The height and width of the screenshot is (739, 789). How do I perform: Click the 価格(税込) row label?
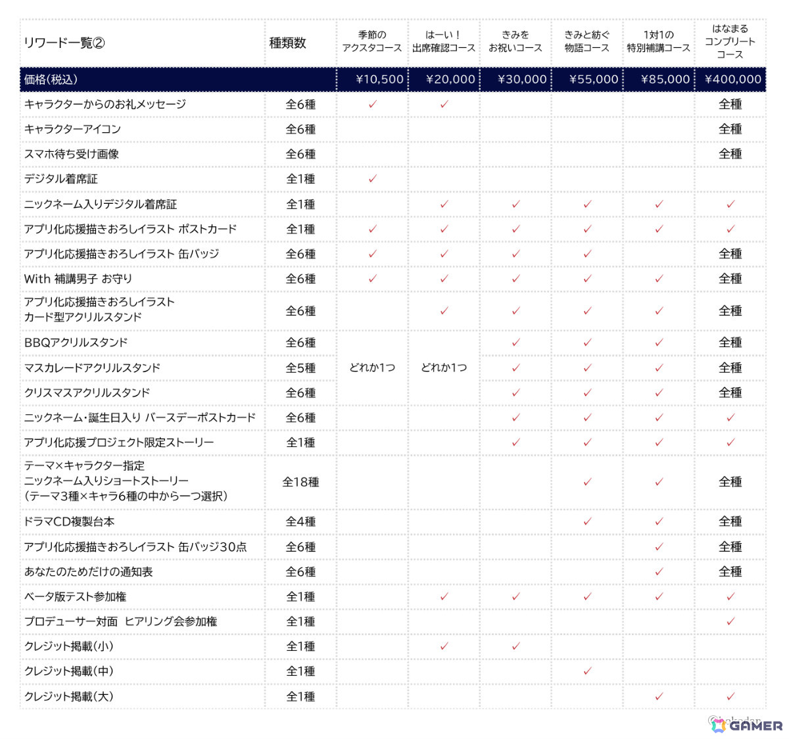point(51,80)
